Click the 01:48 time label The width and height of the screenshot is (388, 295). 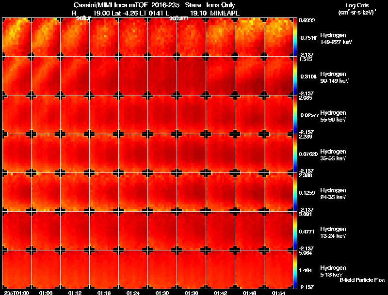[249, 293]
